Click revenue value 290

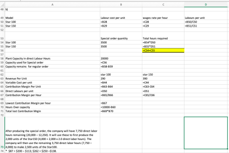[x=121, y=79]
